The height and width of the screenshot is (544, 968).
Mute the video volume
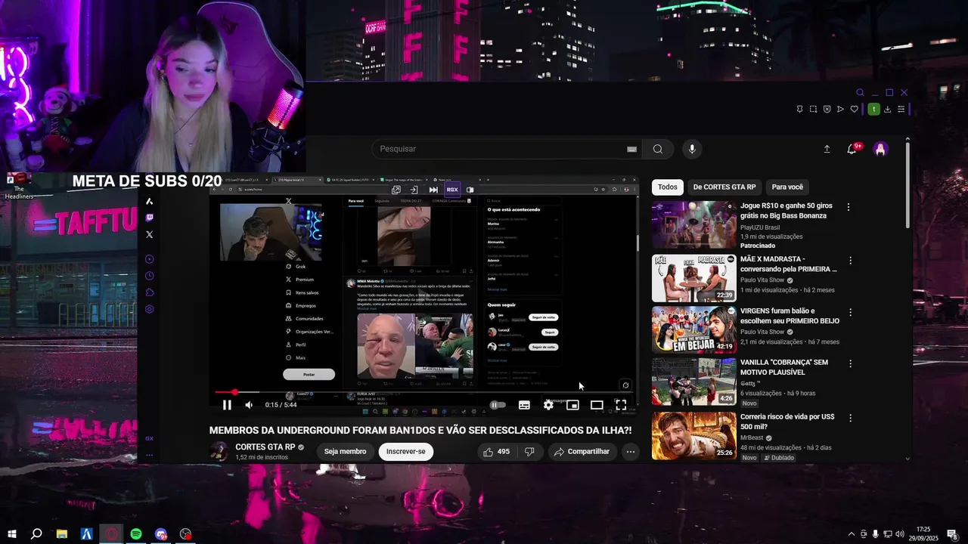[x=249, y=405]
